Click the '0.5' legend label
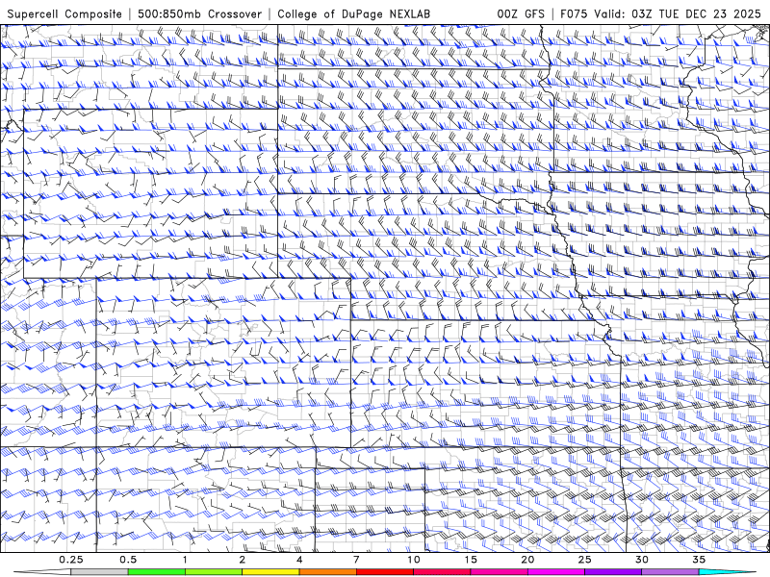Screen dimensions: 770x577 click(128, 560)
